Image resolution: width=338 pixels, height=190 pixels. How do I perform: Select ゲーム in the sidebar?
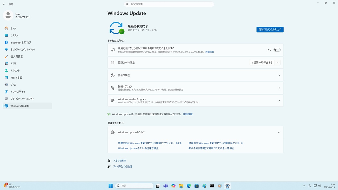27,85
